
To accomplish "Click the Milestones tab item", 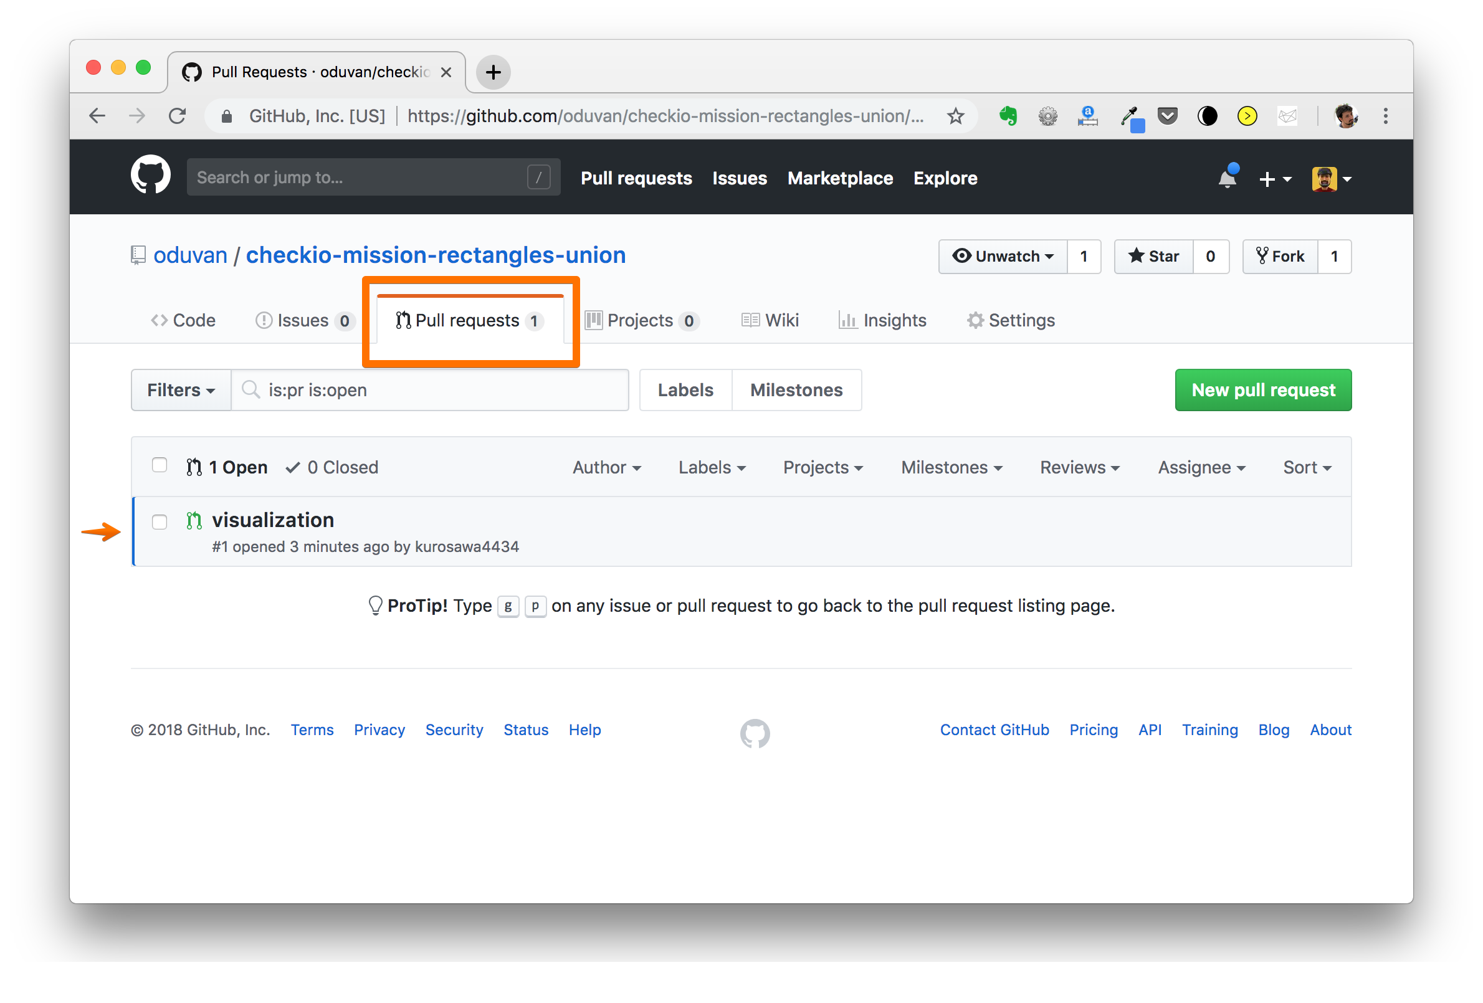I will click(x=797, y=391).
